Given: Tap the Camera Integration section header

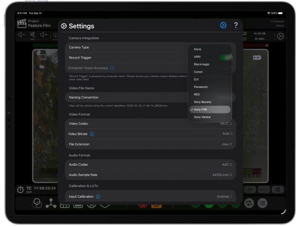Looking at the screenshot, I should (x=84, y=38).
